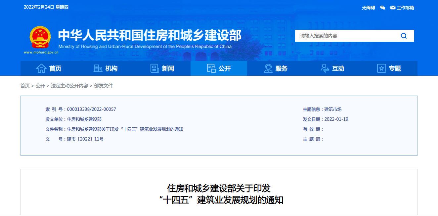Switch to the 新闻 navigation tab
The image size is (438, 216).
pyautogui.click(x=162, y=68)
